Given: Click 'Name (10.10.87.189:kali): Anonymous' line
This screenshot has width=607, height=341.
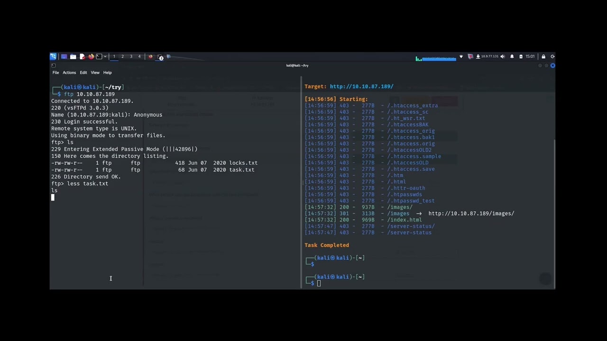Looking at the screenshot, I should [107, 115].
